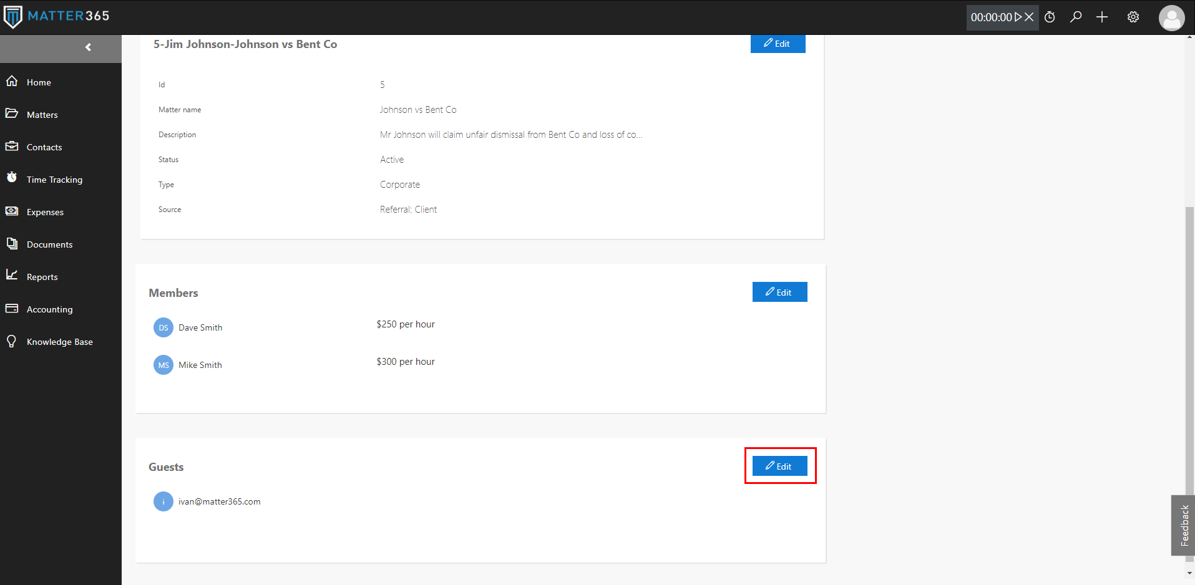
Task: Click the timer display 00:00:00
Action: [x=991, y=17]
